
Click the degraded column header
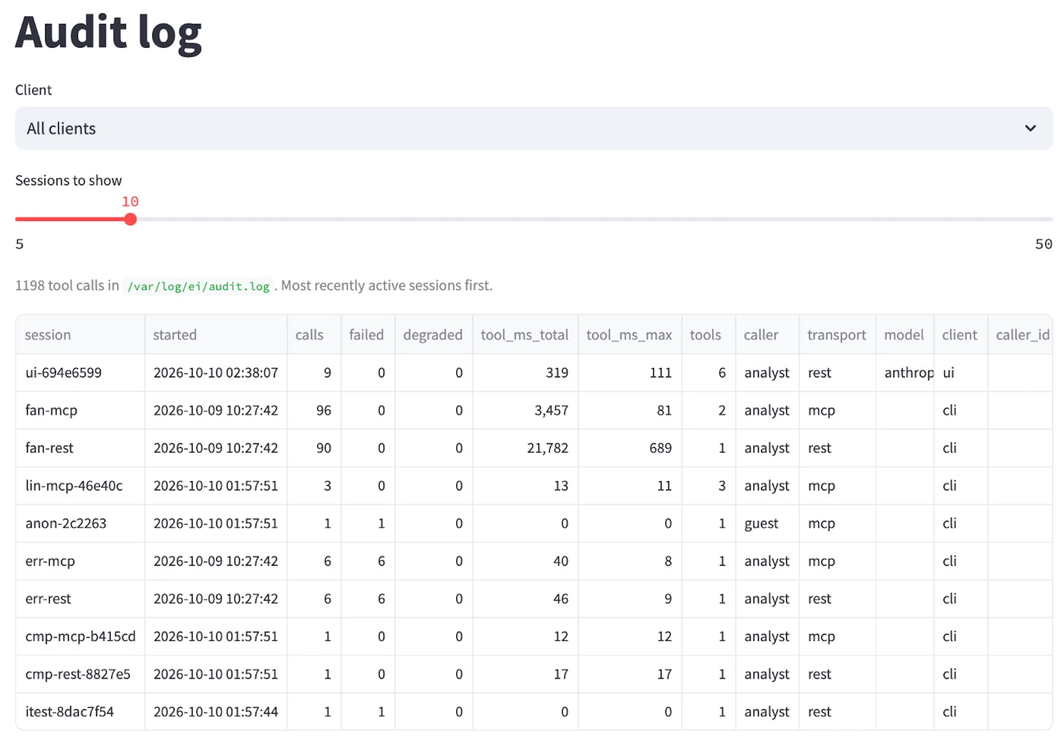click(434, 335)
